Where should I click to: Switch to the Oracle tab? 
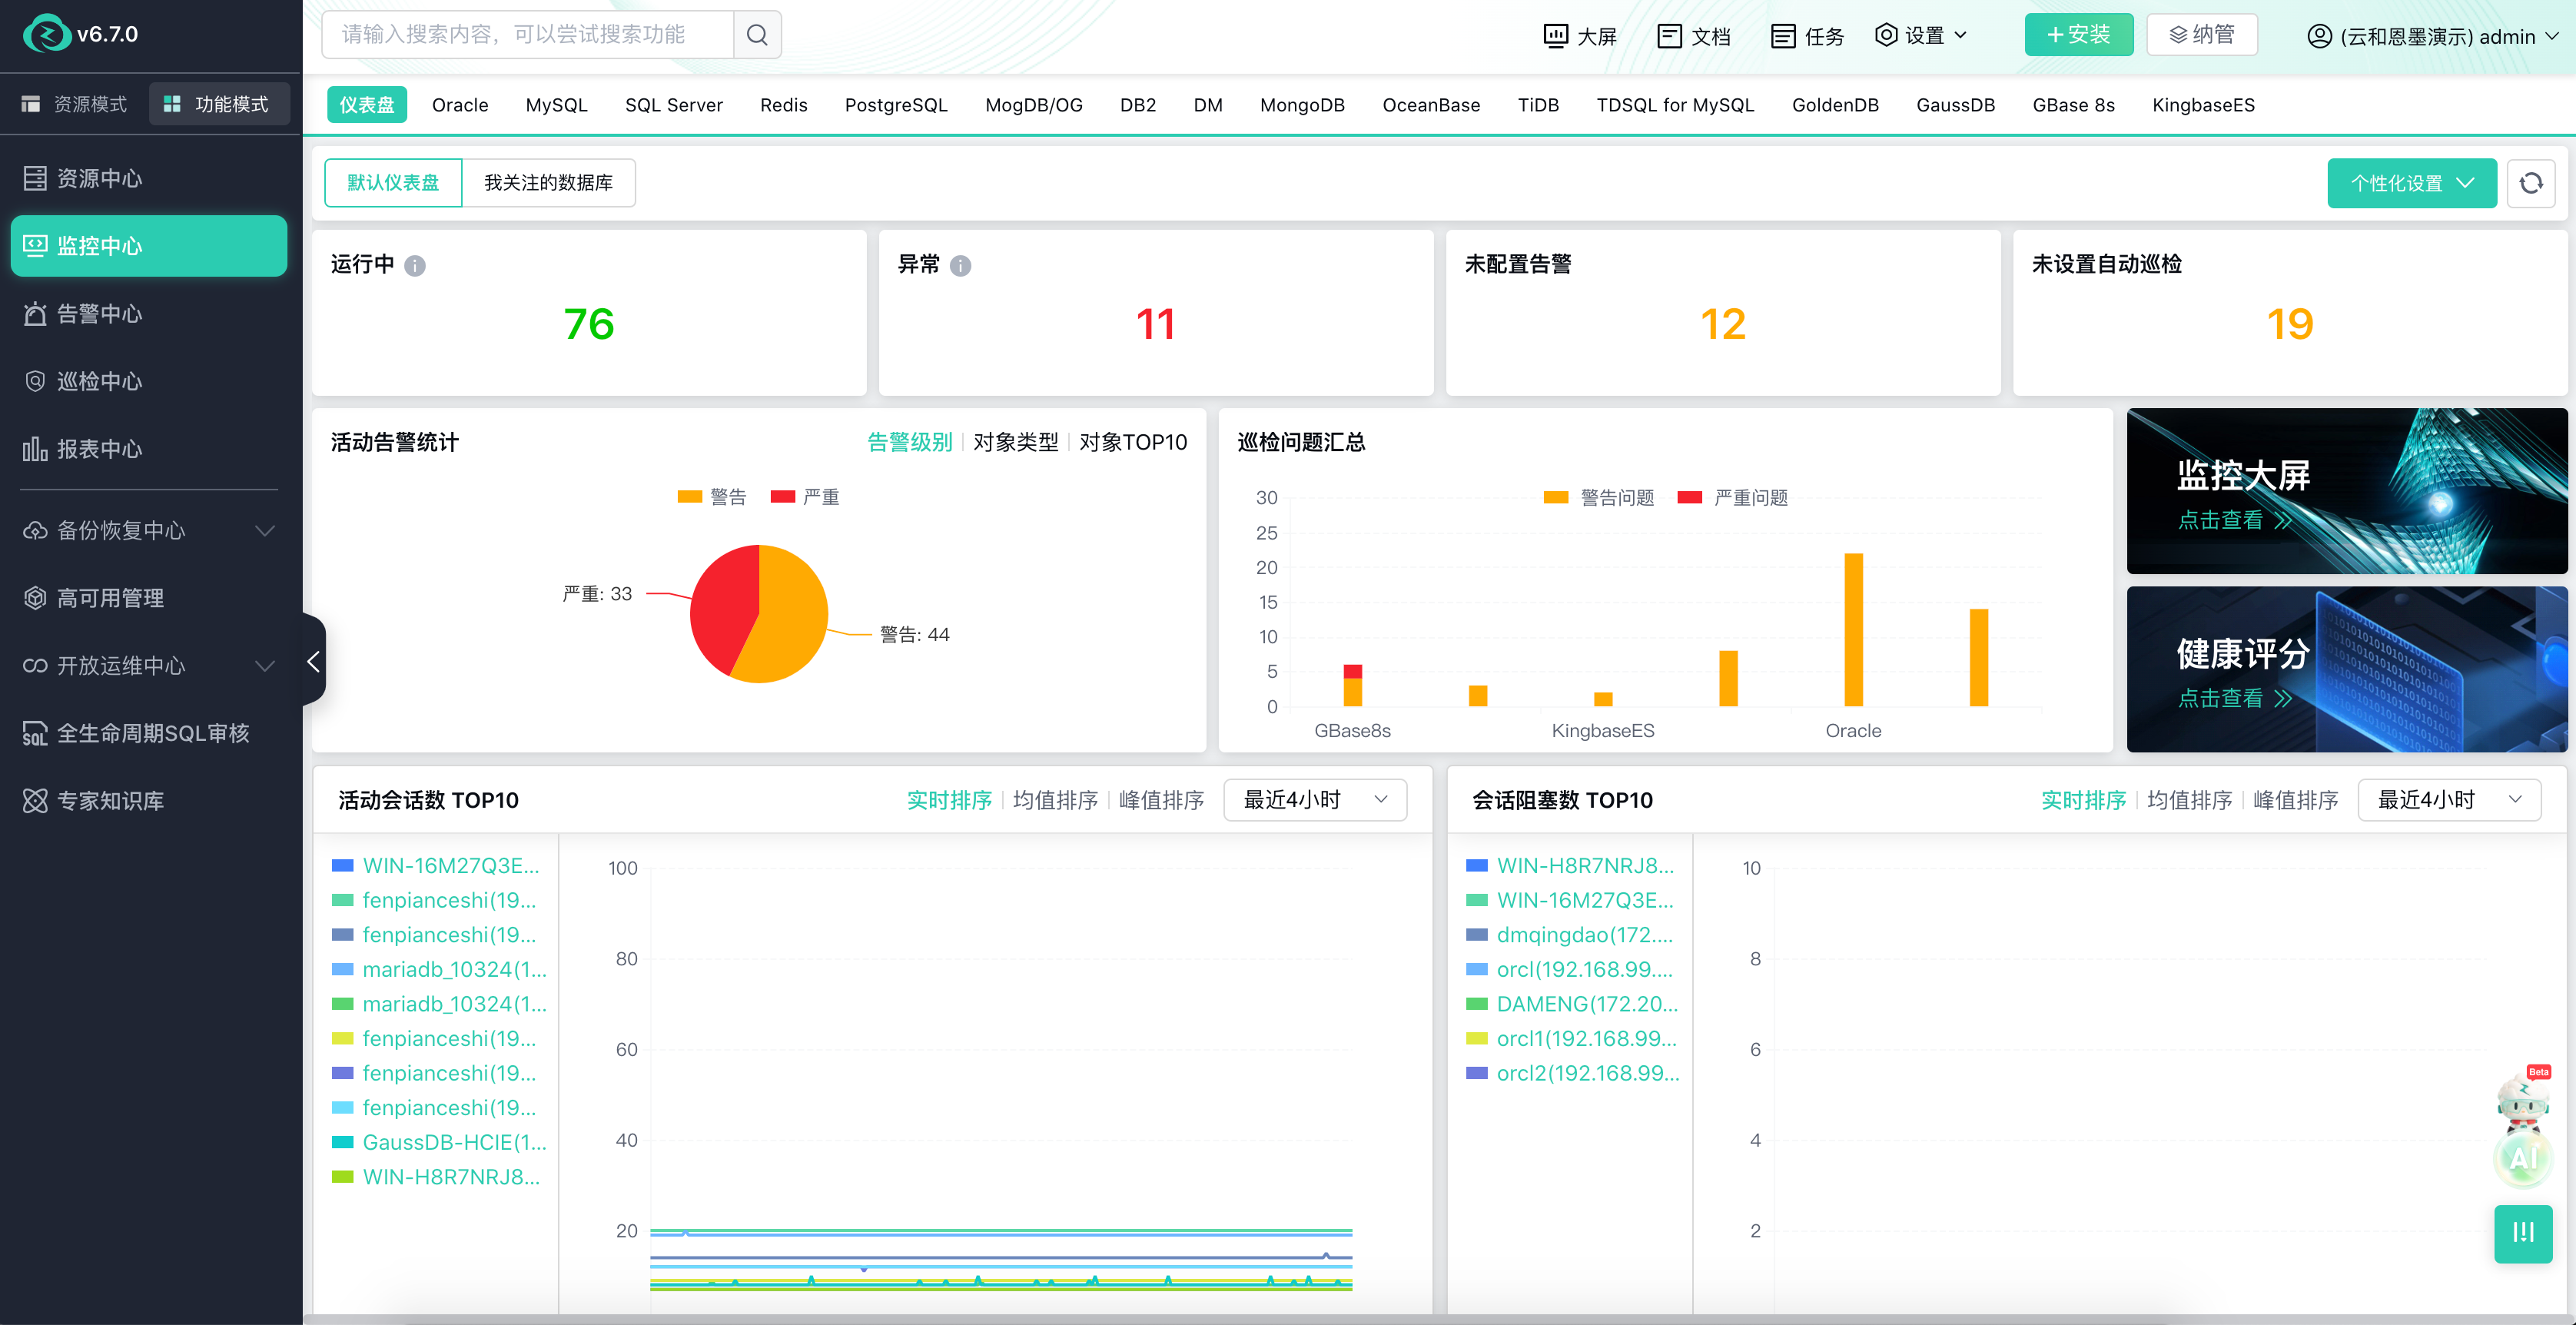pos(460,105)
